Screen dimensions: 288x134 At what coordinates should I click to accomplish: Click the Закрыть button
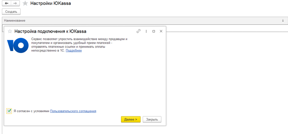152,119
